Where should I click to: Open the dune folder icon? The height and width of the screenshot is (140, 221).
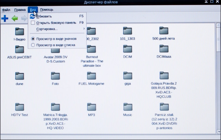pyautogui.click(x=19, y=76)
